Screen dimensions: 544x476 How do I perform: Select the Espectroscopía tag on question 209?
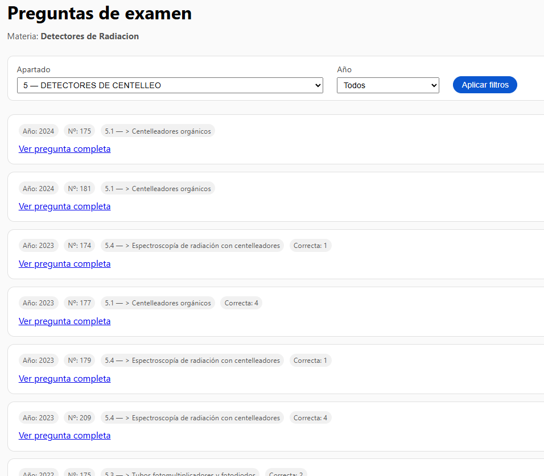pyautogui.click(x=192, y=418)
